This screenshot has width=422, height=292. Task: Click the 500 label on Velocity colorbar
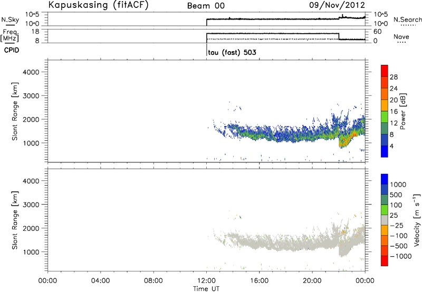pos(396,194)
